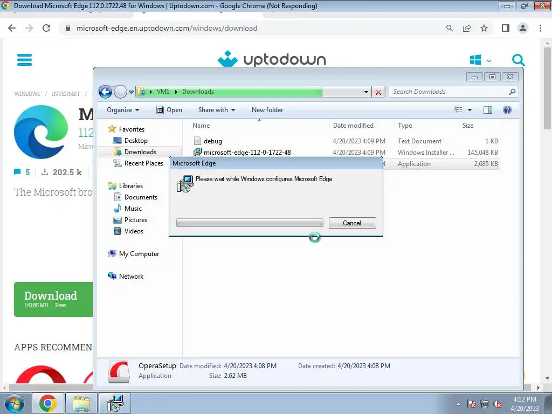Screen dimensions: 552x414
Task: Expand the Windows platform selector on Uptodown
Action: [480, 60]
